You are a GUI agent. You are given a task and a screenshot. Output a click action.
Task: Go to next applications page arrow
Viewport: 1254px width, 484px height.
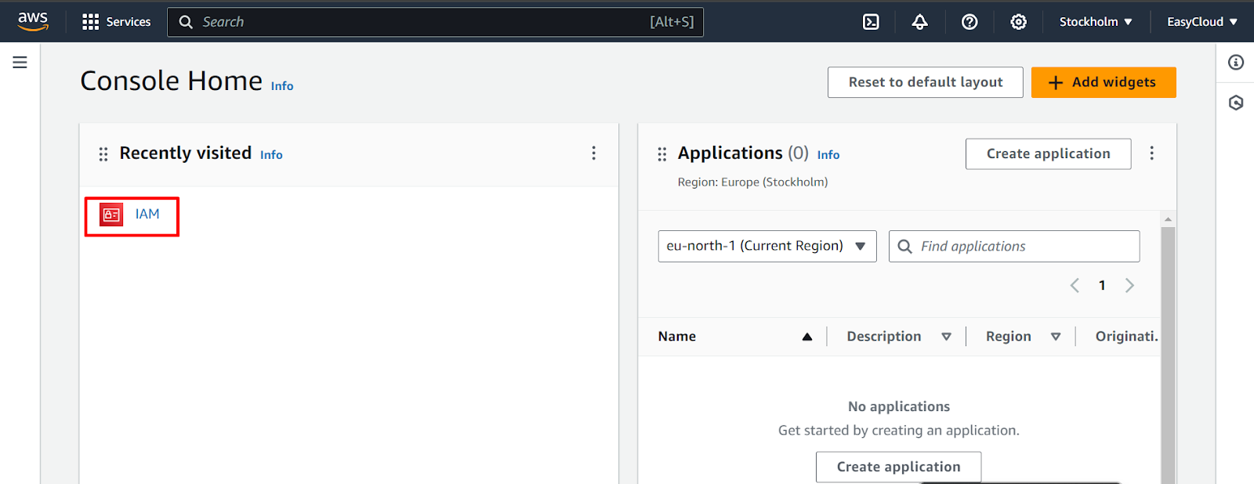[x=1129, y=285]
